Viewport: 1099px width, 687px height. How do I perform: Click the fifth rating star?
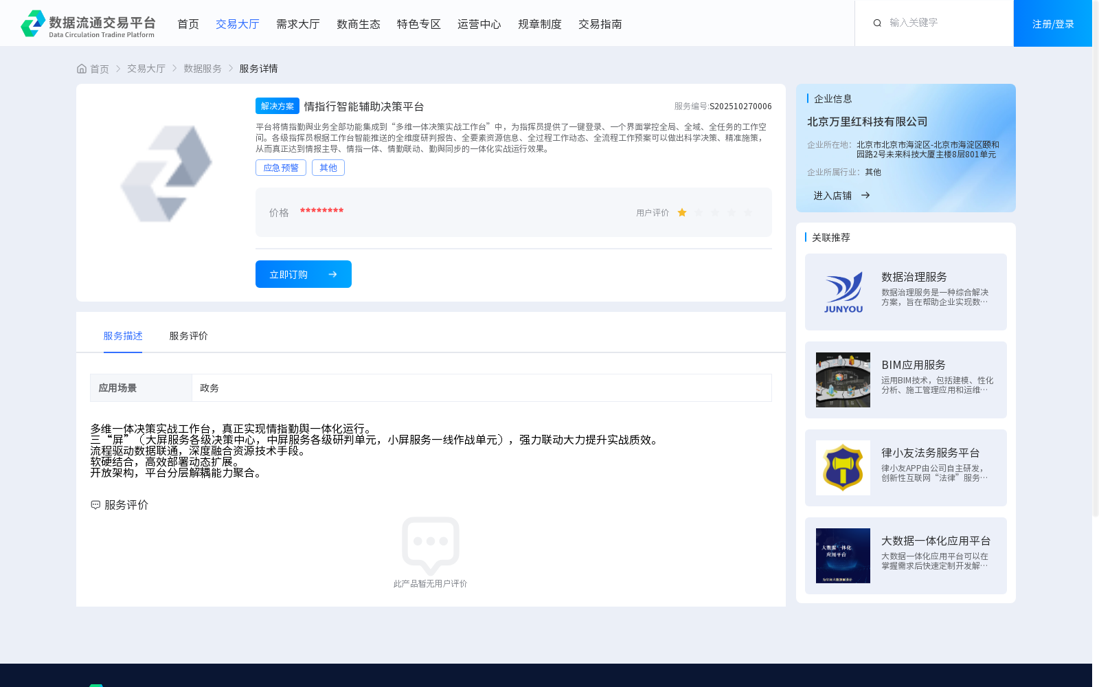click(x=748, y=213)
